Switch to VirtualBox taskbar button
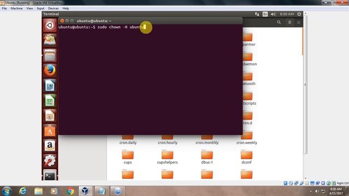 [x=85, y=191]
